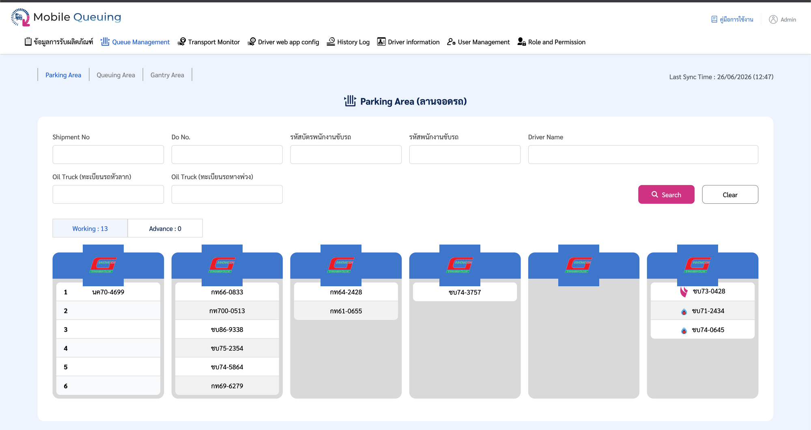Click the Role and Permission lock icon
Screen dimensions: 811x430
pos(522,42)
